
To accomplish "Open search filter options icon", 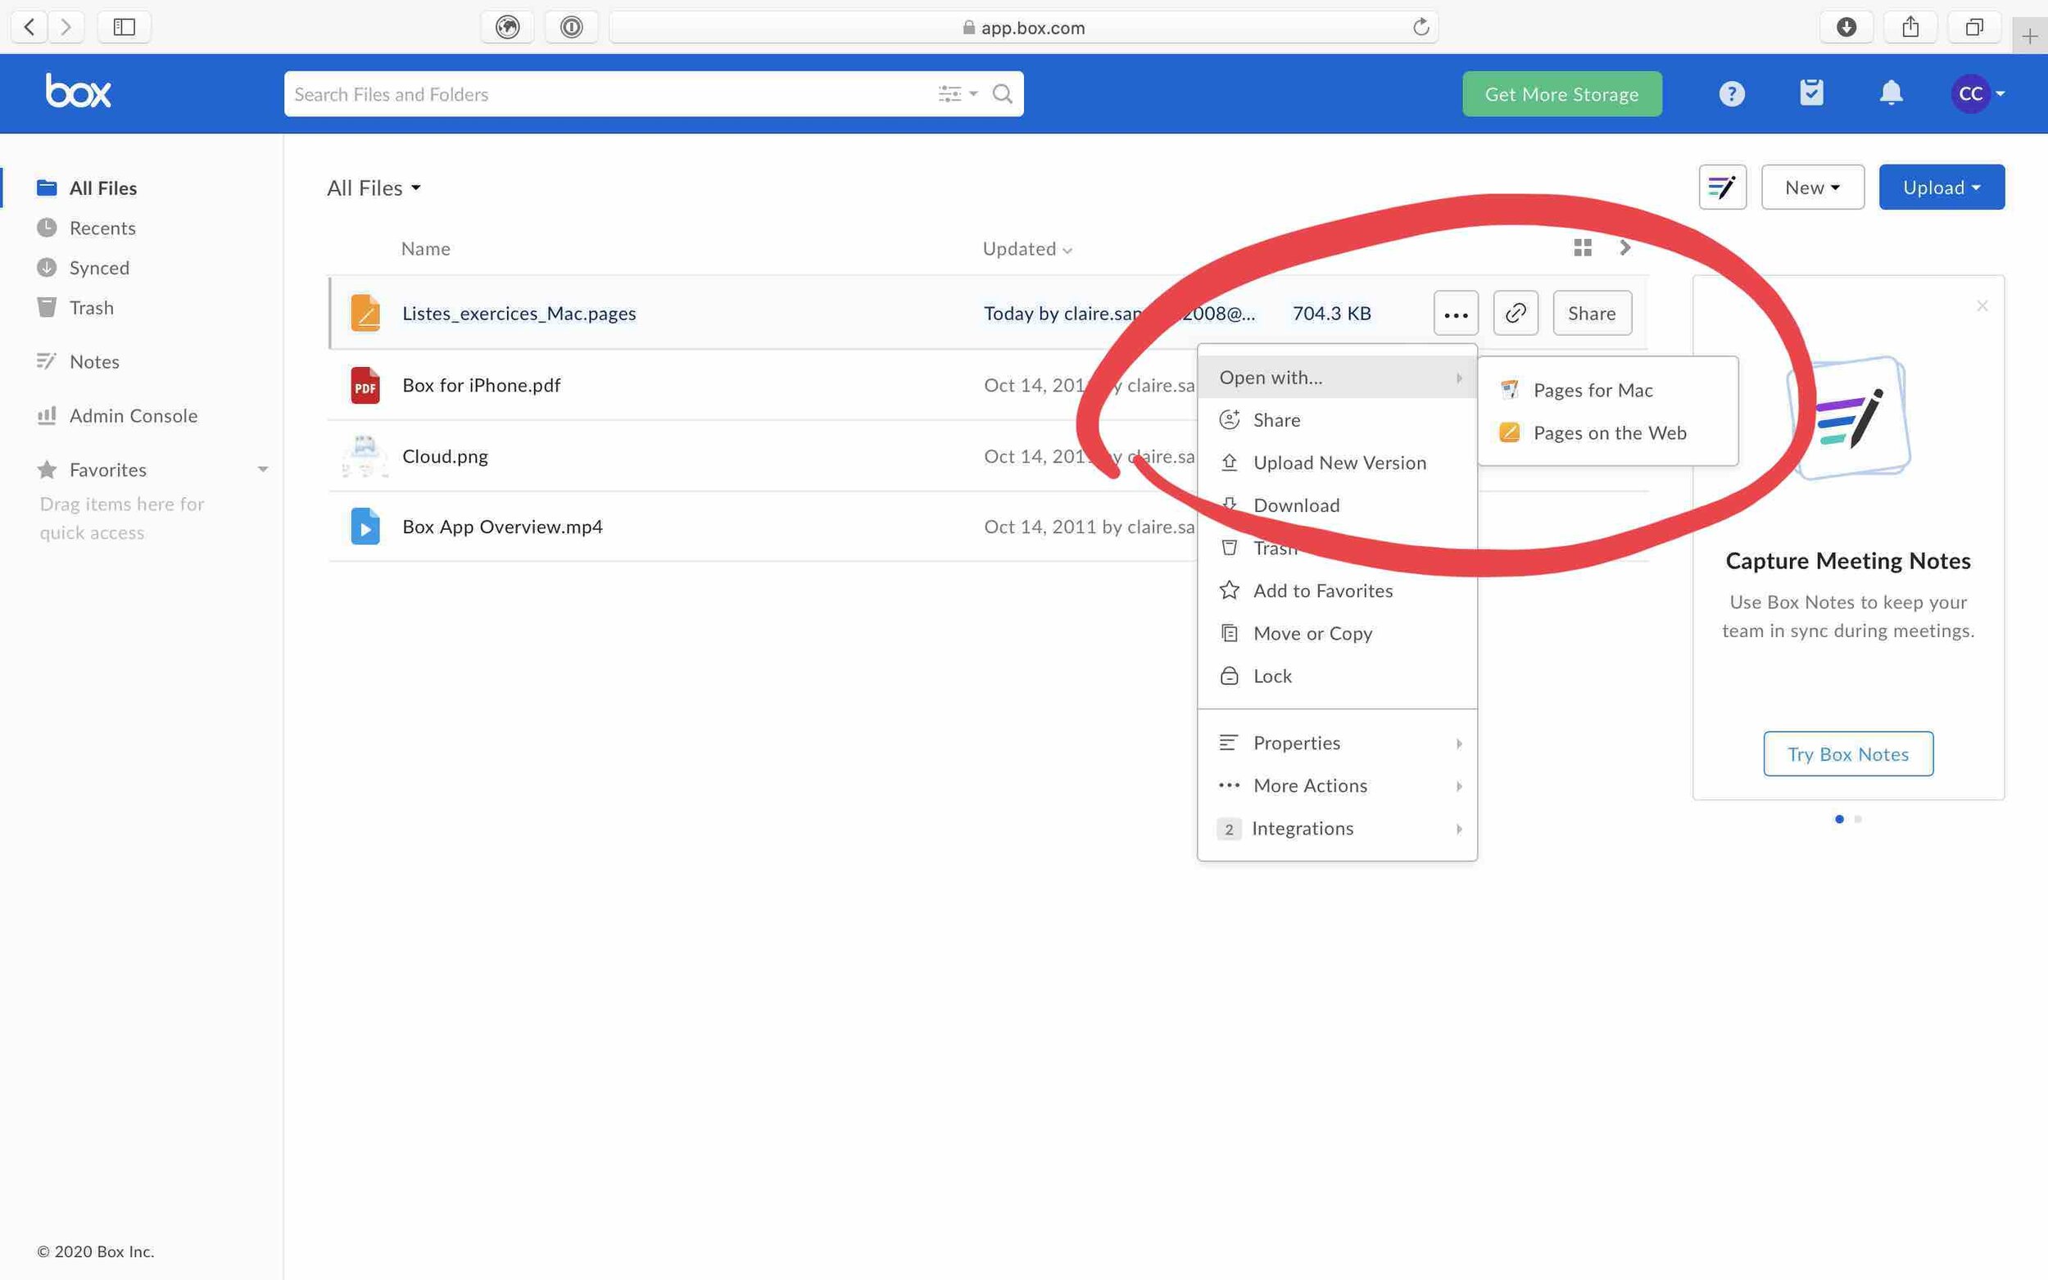I will [x=958, y=94].
